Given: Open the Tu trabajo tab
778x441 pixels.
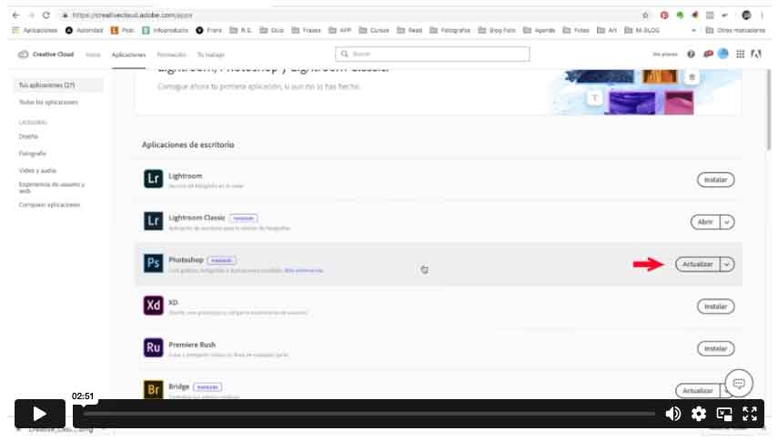Looking at the screenshot, I should click(211, 55).
